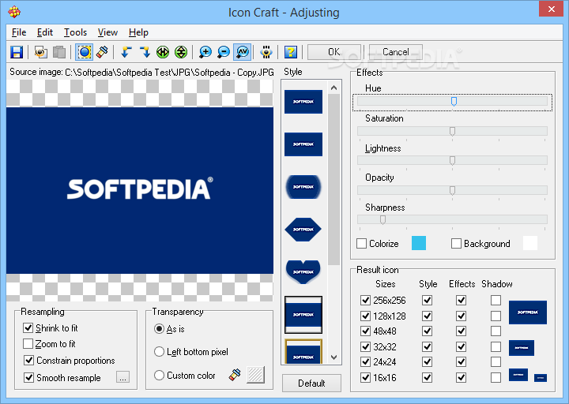
Task: Open the white Background color swatch
Action: point(530,243)
